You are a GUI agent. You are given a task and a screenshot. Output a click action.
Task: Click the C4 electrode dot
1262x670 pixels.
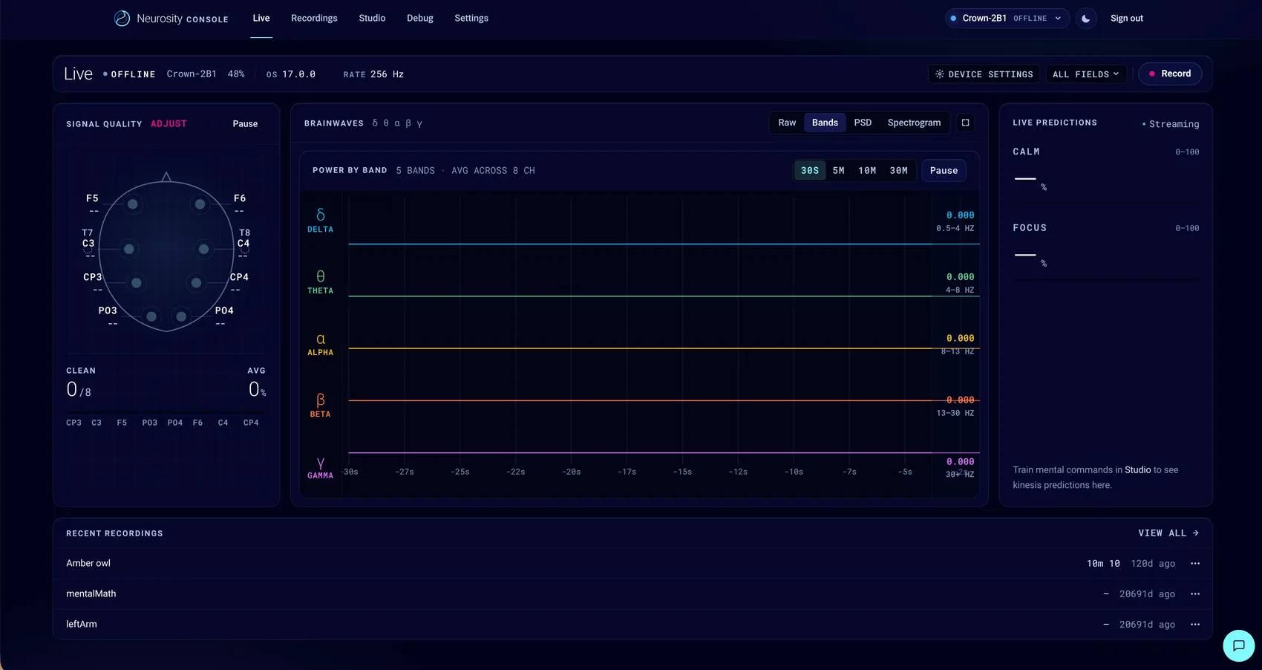(x=203, y=249)
